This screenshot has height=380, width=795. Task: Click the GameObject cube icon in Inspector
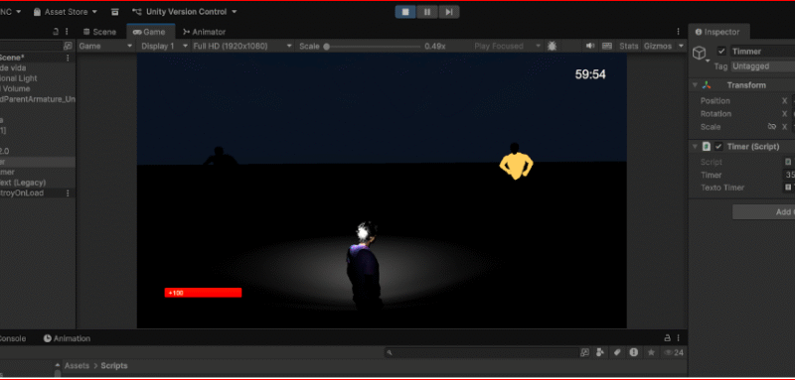700,54
